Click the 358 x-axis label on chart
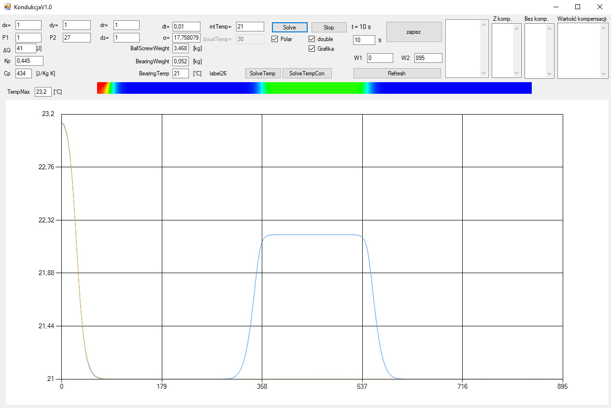This screenshot has width=611, height=408. click(262, 386)
